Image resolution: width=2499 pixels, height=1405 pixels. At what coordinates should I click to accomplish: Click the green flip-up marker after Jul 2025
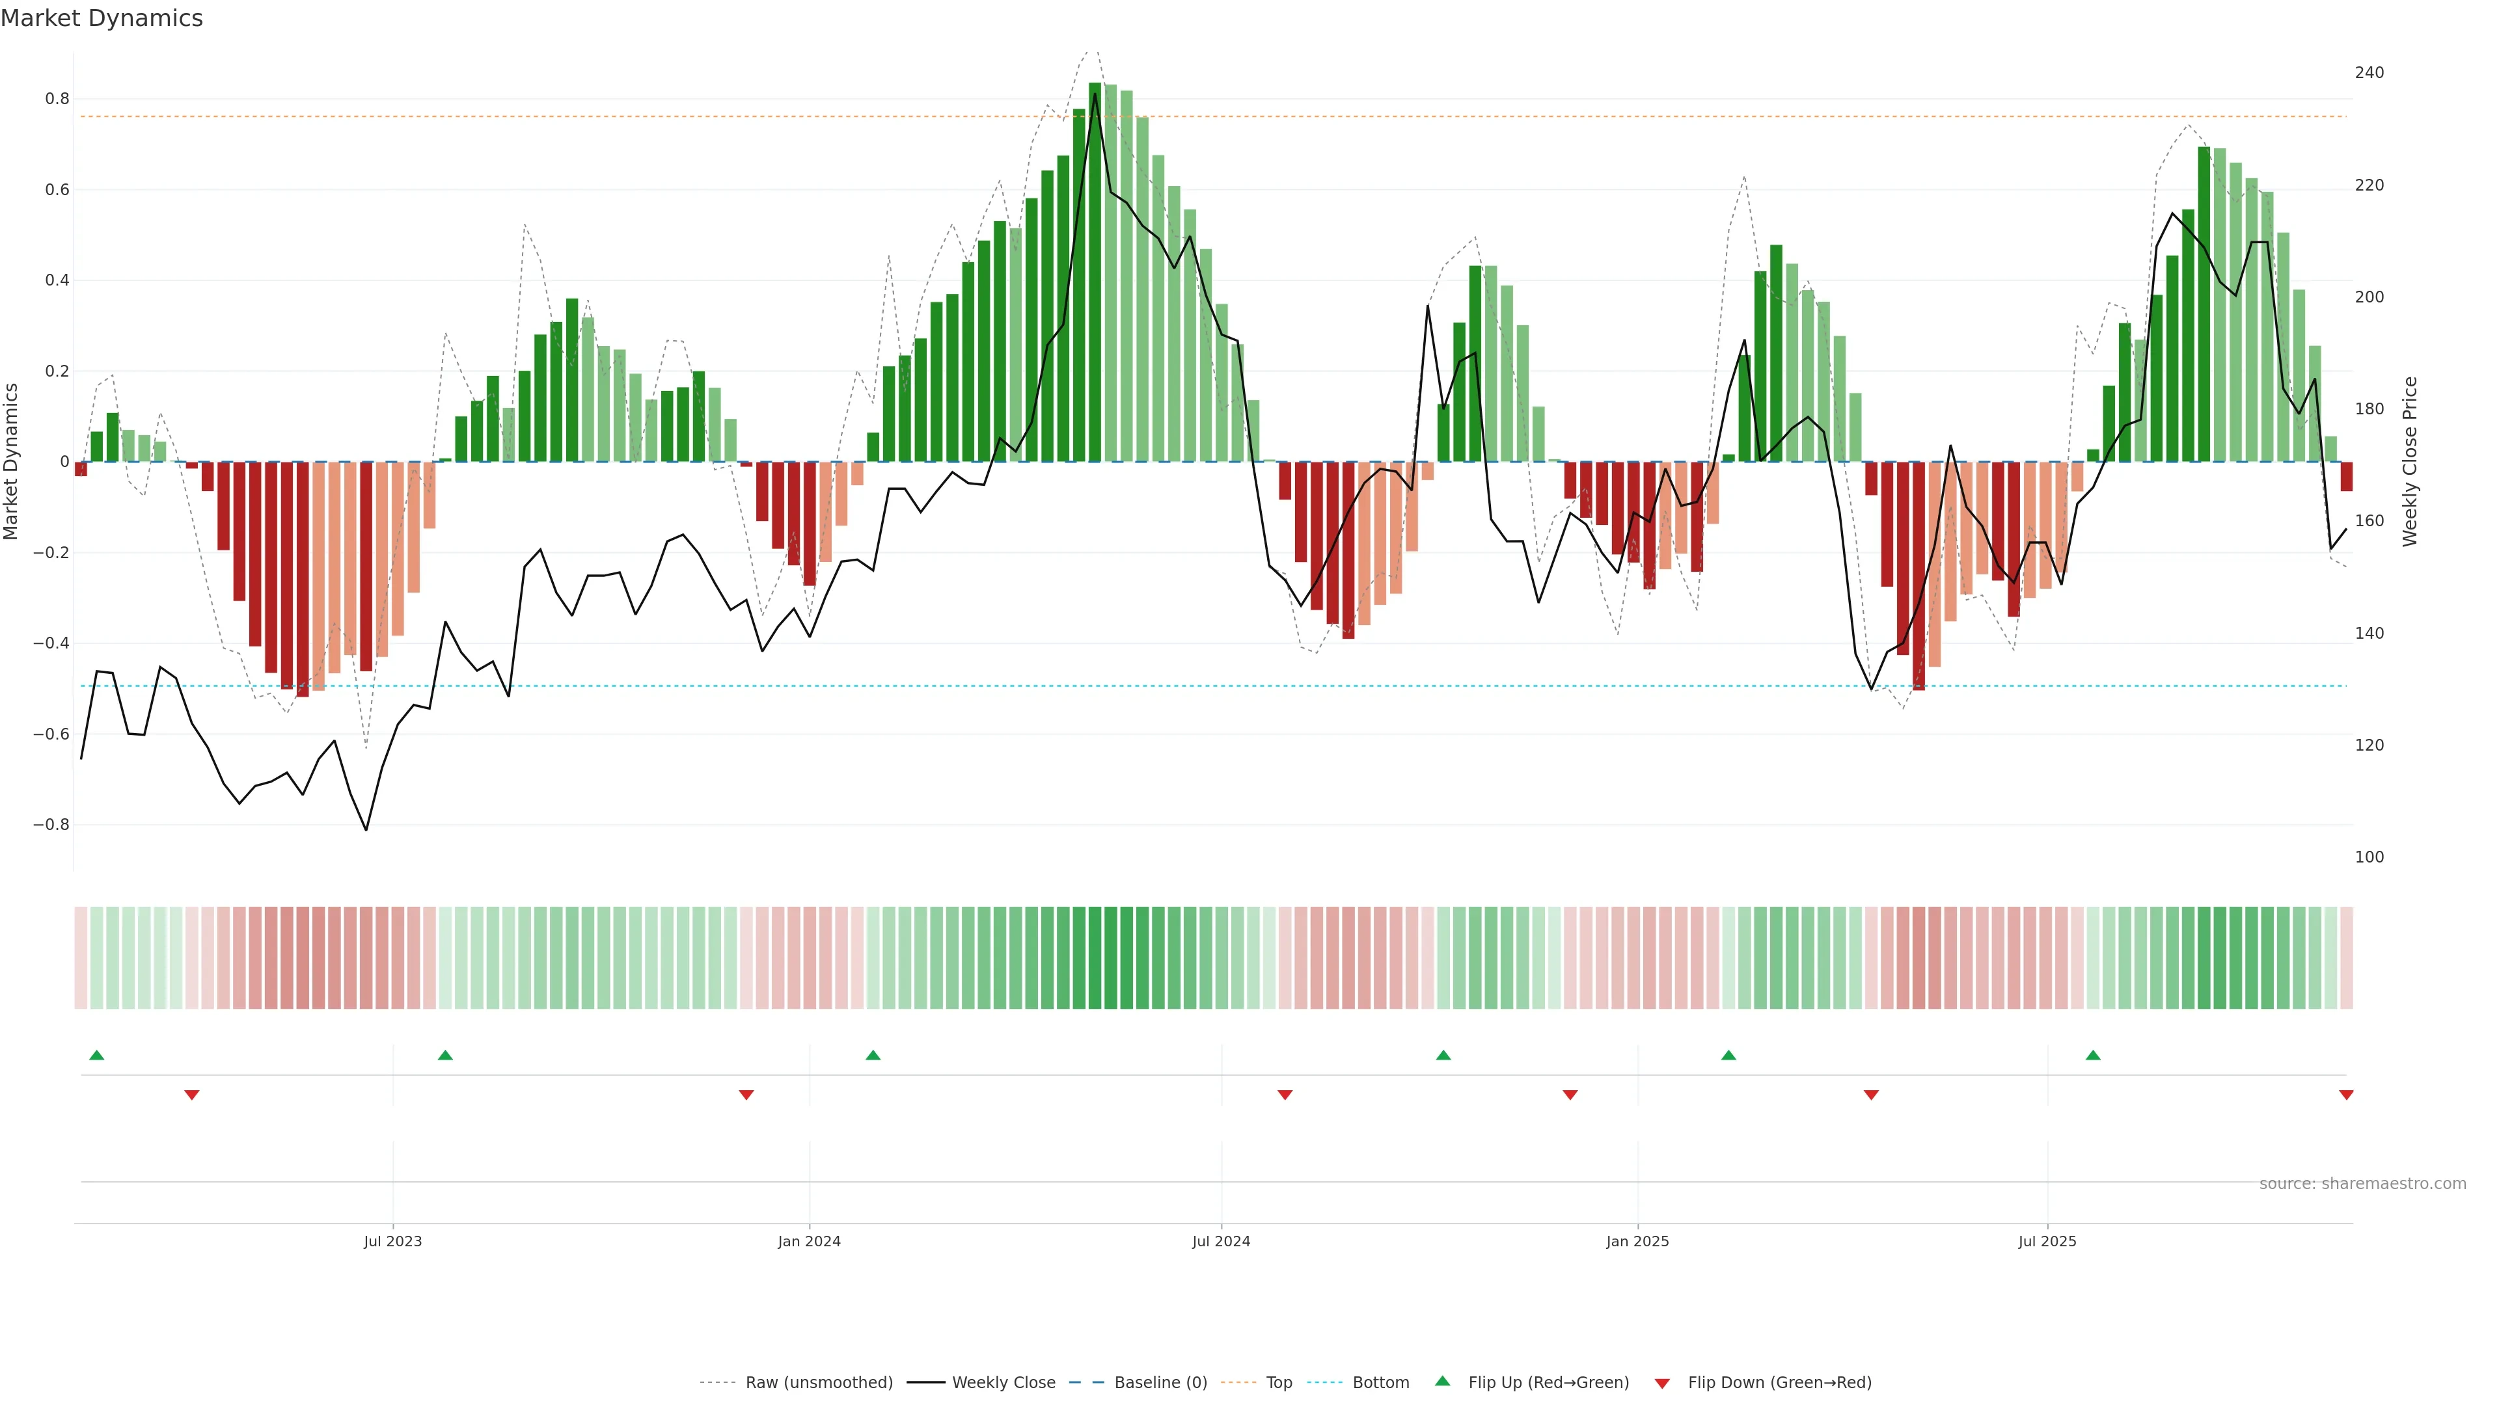2092,1055
